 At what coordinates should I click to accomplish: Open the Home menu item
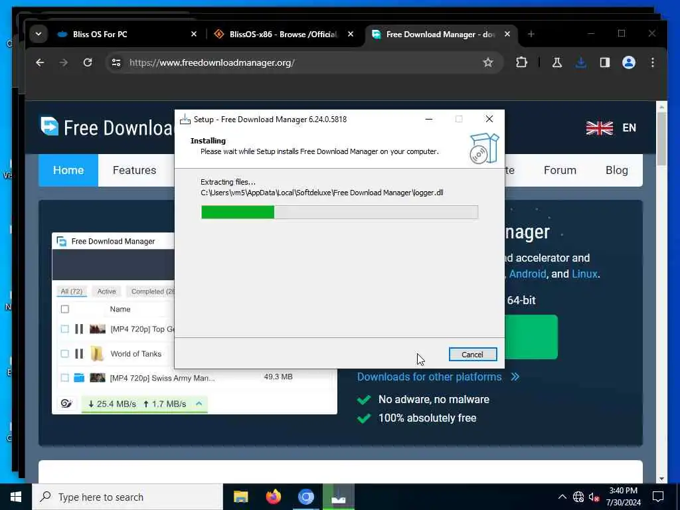[x=68, y=170]
